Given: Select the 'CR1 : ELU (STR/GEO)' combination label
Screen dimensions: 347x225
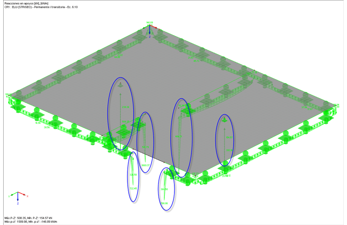Looking at the screenshot, I should [x=41, y=7].
